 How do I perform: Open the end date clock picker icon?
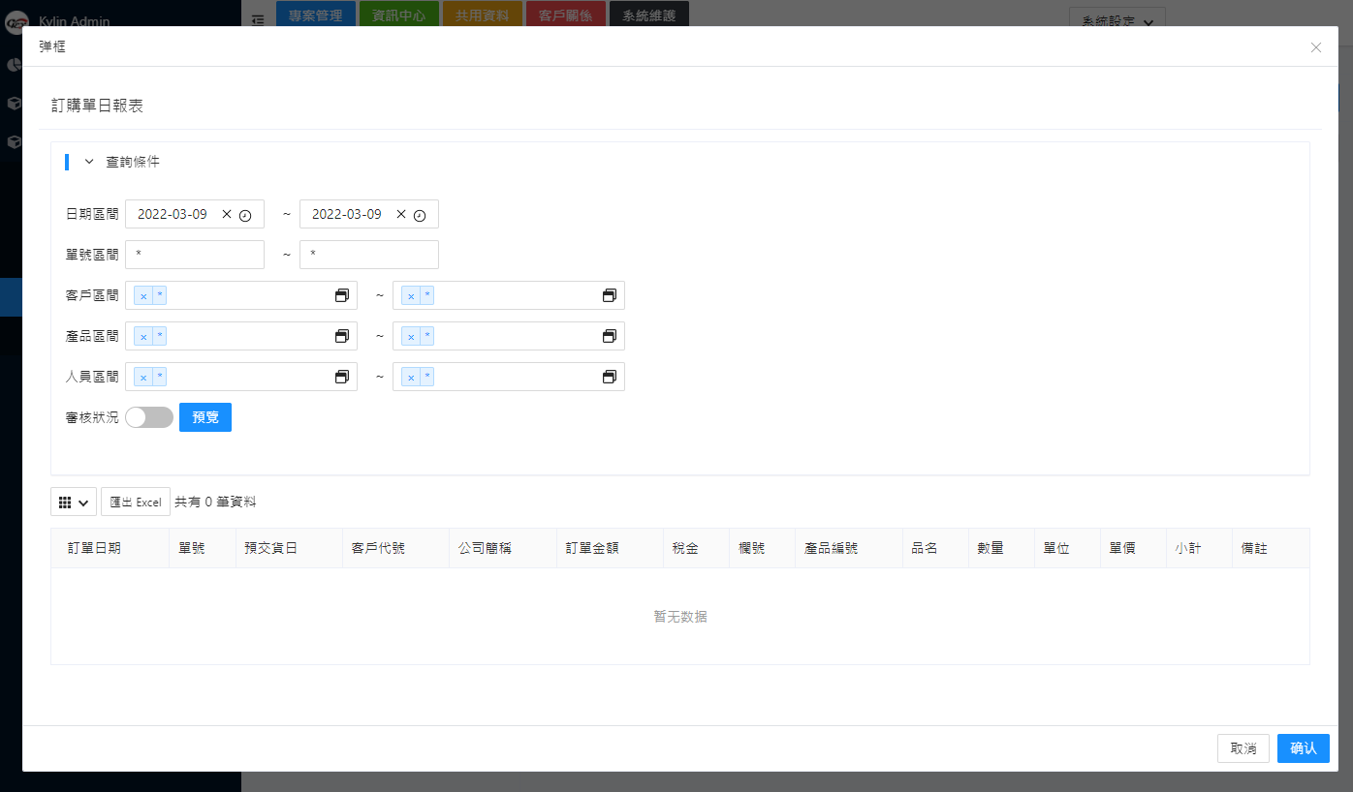click(x=420, y=215)
